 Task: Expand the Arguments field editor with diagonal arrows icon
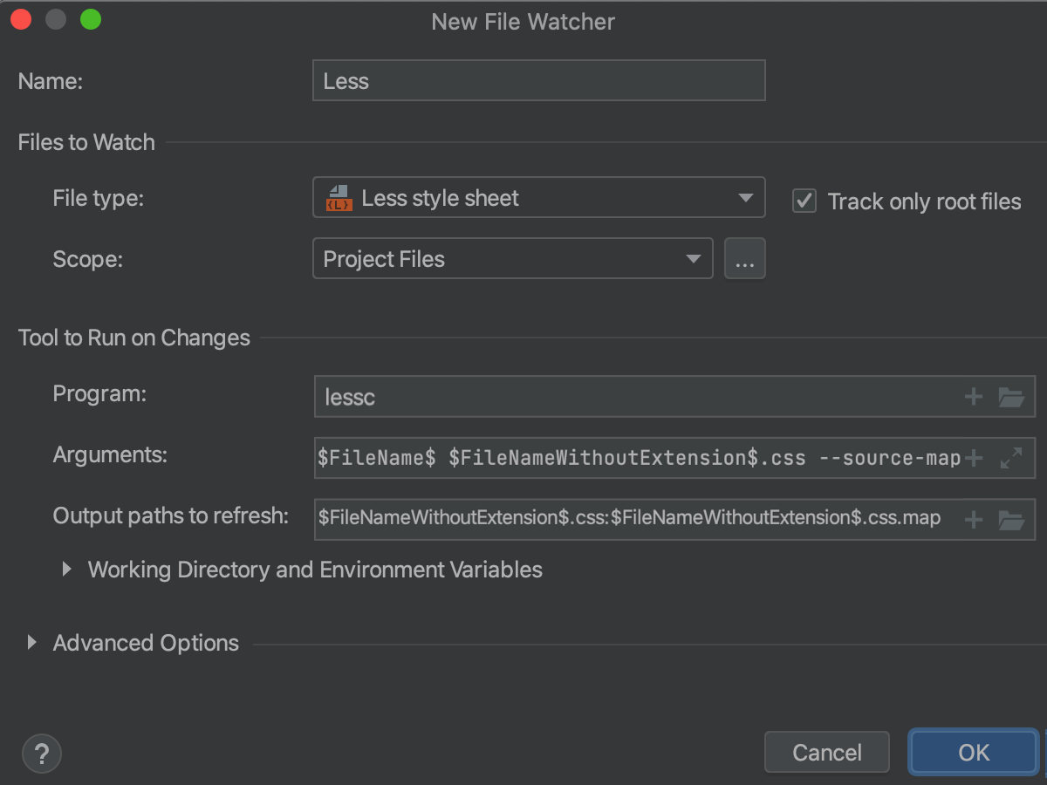1009,458
